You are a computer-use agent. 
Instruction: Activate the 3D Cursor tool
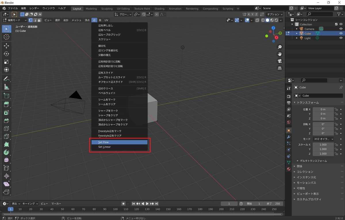6,37
